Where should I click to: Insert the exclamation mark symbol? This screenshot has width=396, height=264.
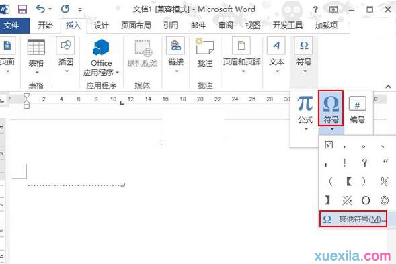coord(345,162)
